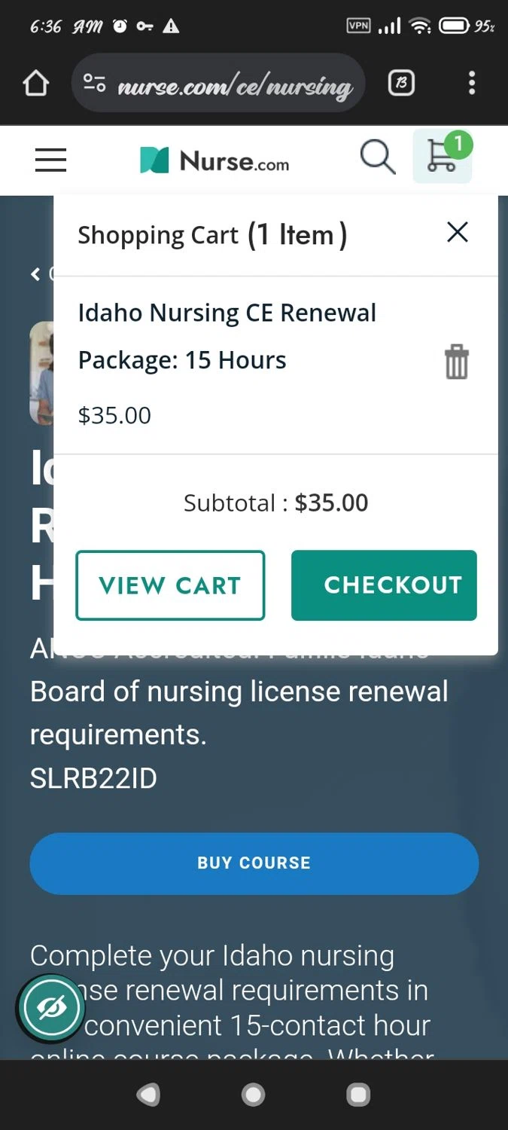Open browser three-dot overflow menu
Viewport: 508px width, 1130px height.
472,84
